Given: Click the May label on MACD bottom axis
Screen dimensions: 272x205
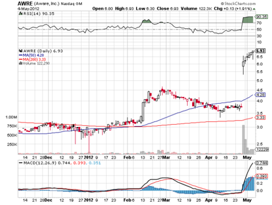Looking at the screenshot, I should click(x=247, y=200).
